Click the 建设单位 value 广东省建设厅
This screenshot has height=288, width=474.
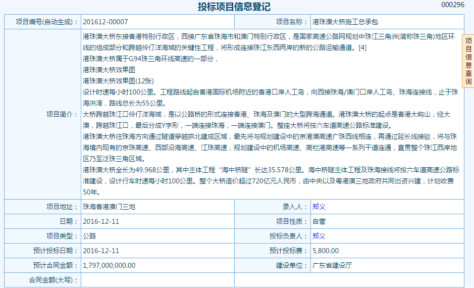click(x=332, y=265)
